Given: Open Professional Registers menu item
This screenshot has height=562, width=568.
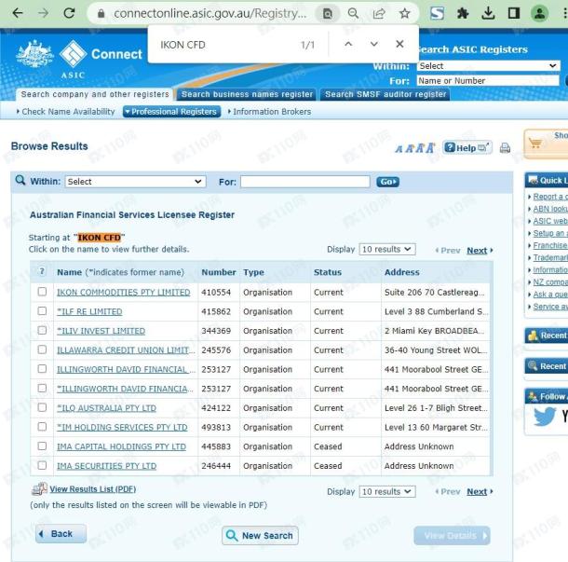Looking at the screenshot, I should pyautogui.click(x=171, y=112).
